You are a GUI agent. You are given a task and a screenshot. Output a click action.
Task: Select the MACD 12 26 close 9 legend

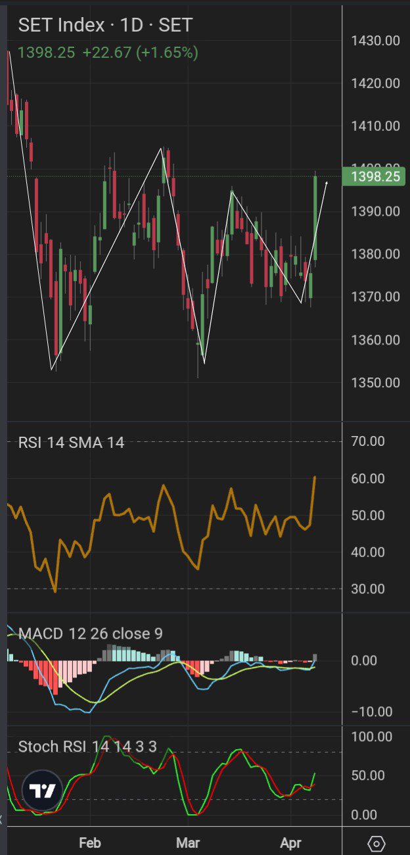coord(90,634)
